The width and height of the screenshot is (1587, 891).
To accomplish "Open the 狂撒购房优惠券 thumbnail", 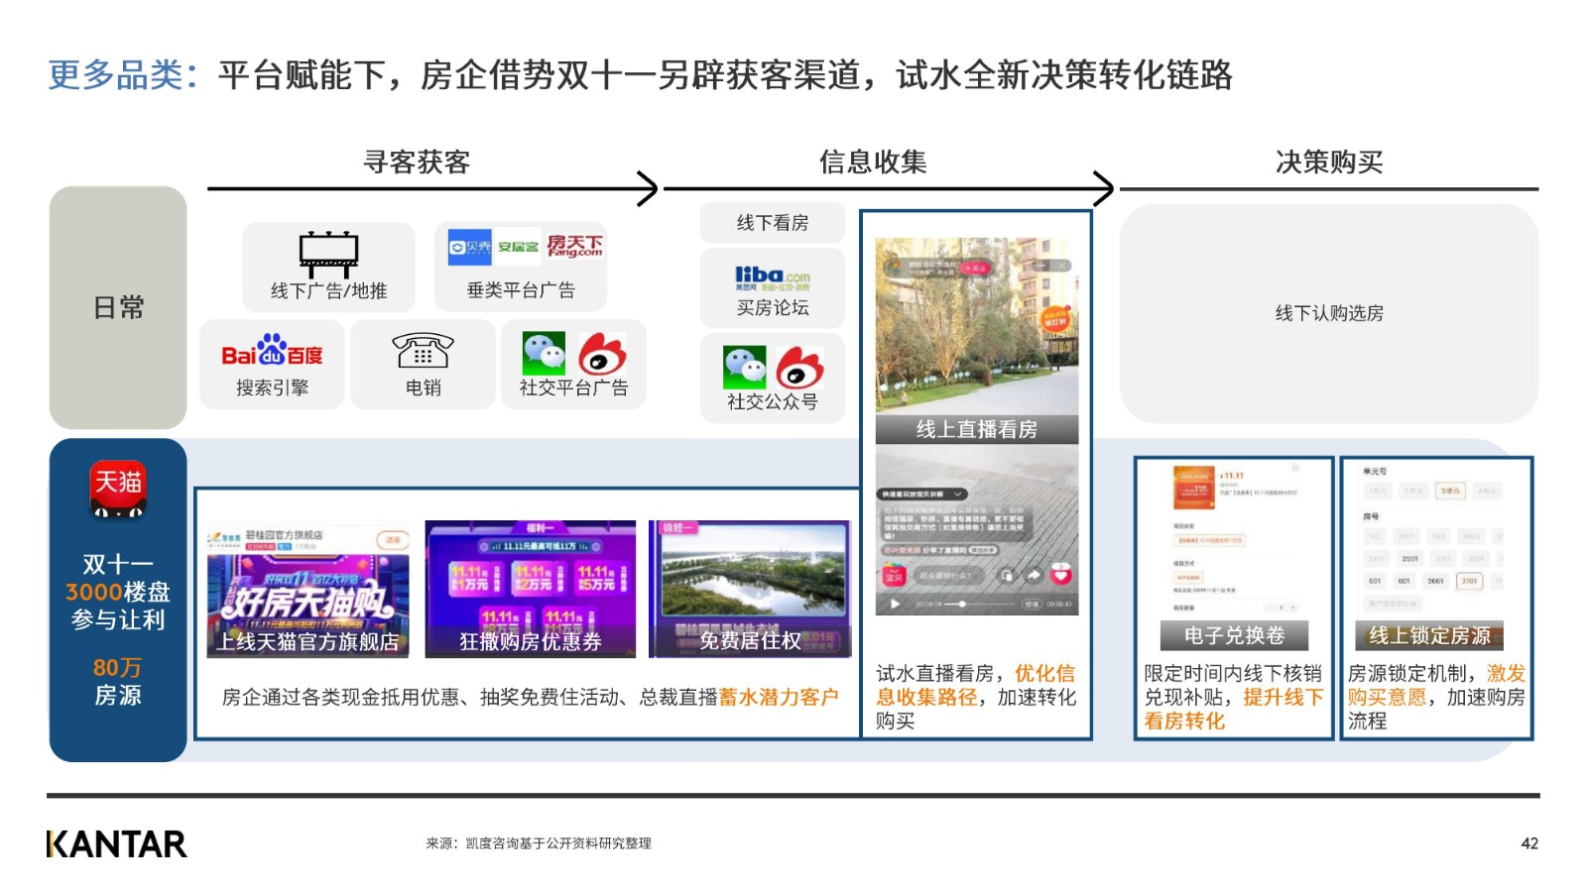I will point(531,590).
